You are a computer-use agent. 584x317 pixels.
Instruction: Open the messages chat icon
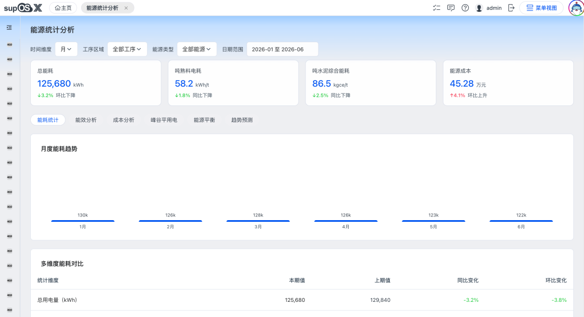click(450, 8)
